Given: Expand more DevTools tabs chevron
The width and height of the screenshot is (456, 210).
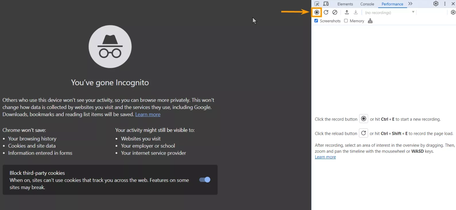Looking at the screenshot, I should 410,4.
